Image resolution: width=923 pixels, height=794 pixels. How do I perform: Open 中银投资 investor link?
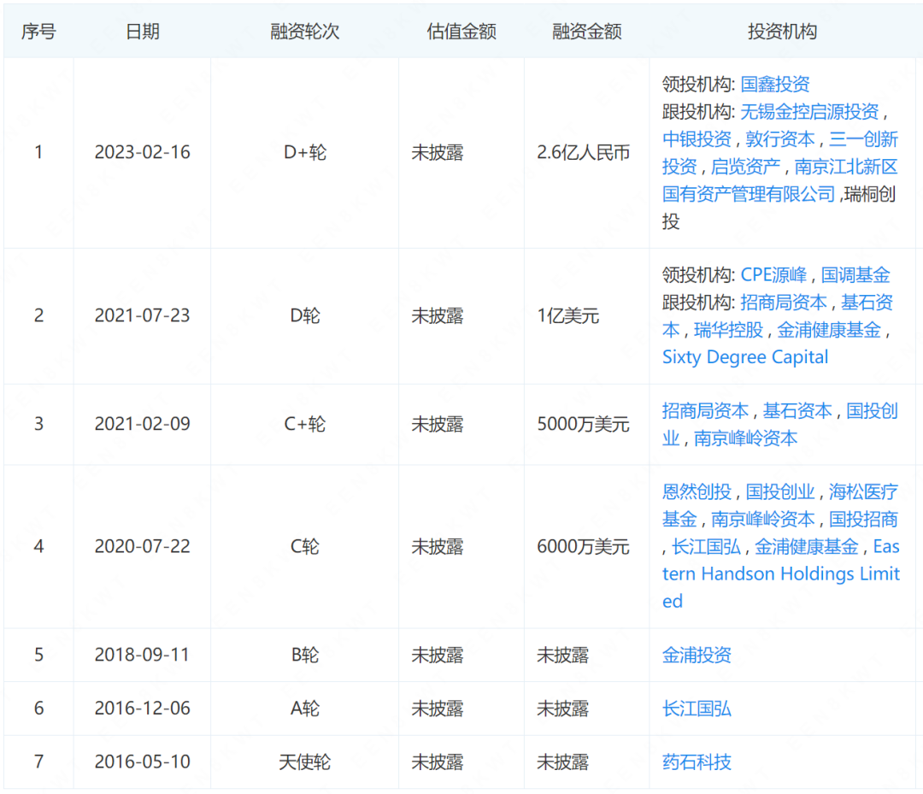[697, 139]
